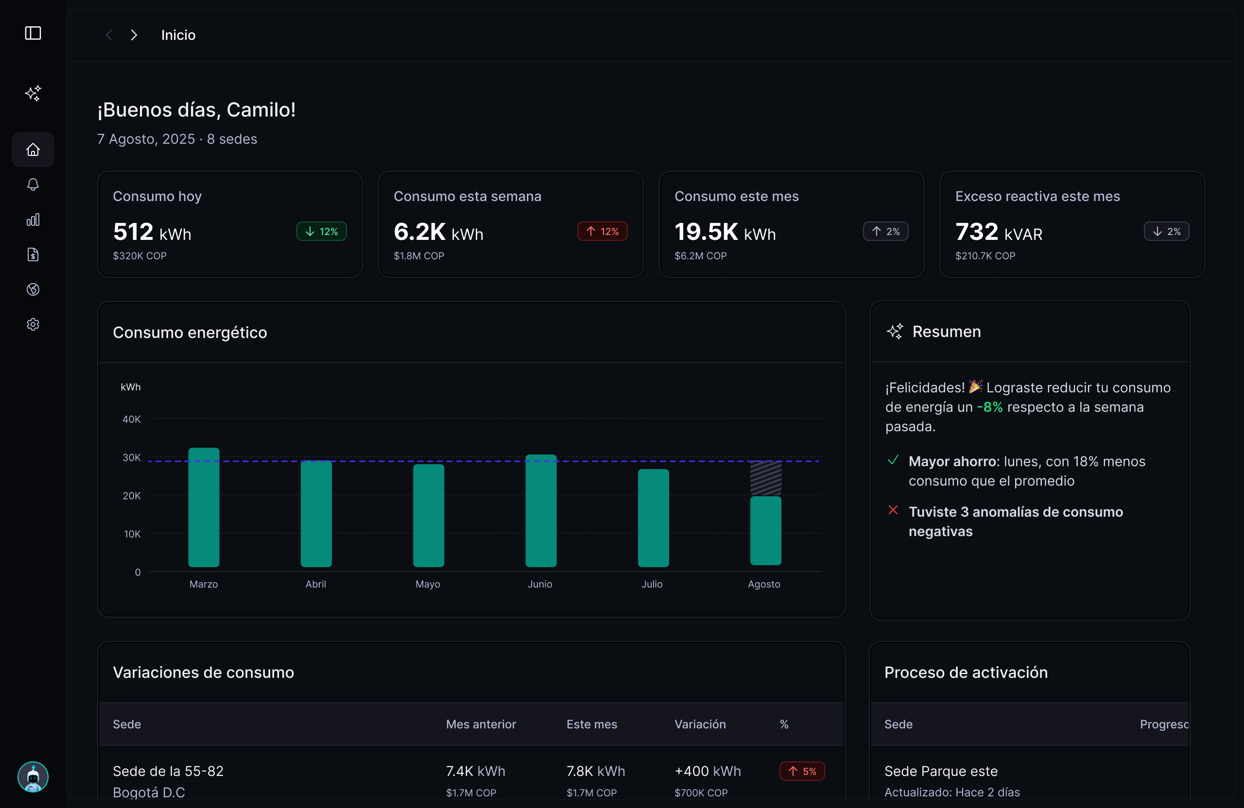Click the 12% decrease badge on Consumo hoy
The width and height of the screenshot is (1244, 808).
click(321, 231)
